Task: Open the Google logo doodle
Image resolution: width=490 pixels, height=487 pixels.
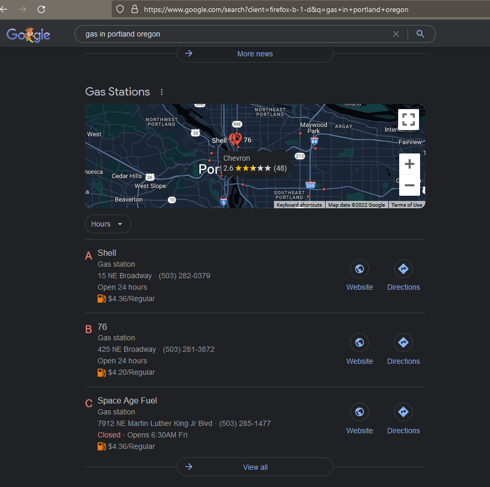Action: pos(28,34)
